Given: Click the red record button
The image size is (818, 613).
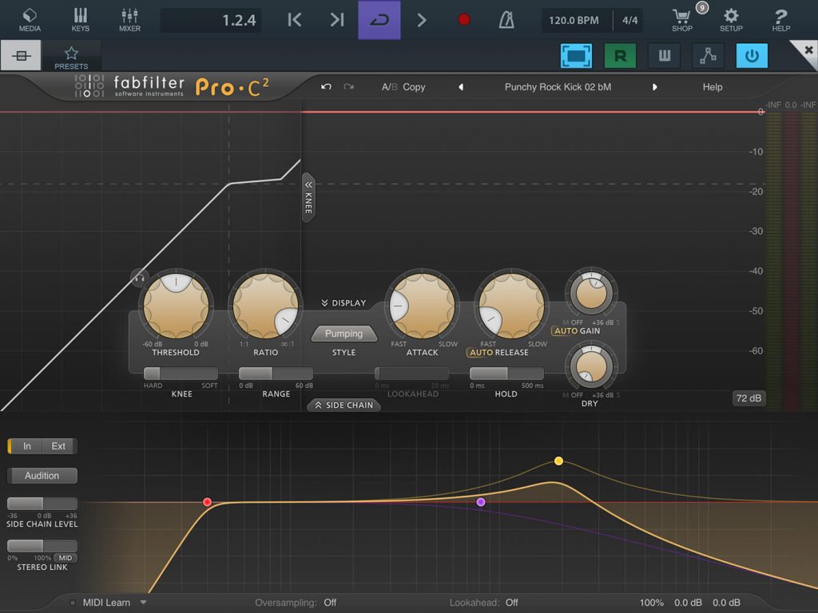Looking at the screenshot, I should click(464, 20).
